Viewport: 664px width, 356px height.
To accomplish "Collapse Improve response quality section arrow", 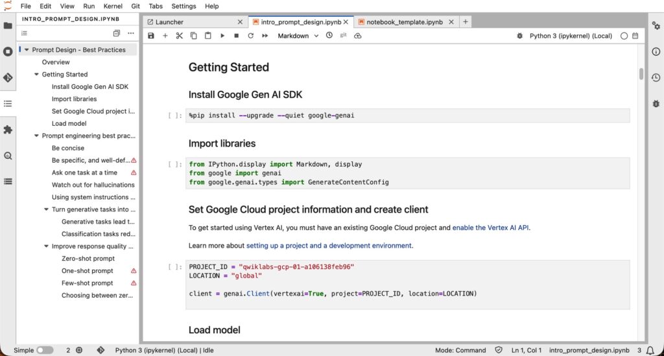I will [46, 246].
